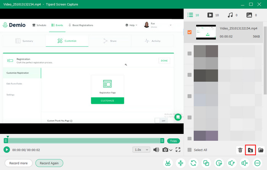Click the Video_251013132154.mp4 file name

point(238,29)
